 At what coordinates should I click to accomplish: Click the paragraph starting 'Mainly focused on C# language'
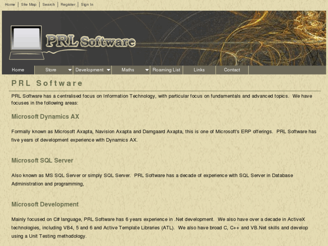pyautogui.click(x=160, y=228)
